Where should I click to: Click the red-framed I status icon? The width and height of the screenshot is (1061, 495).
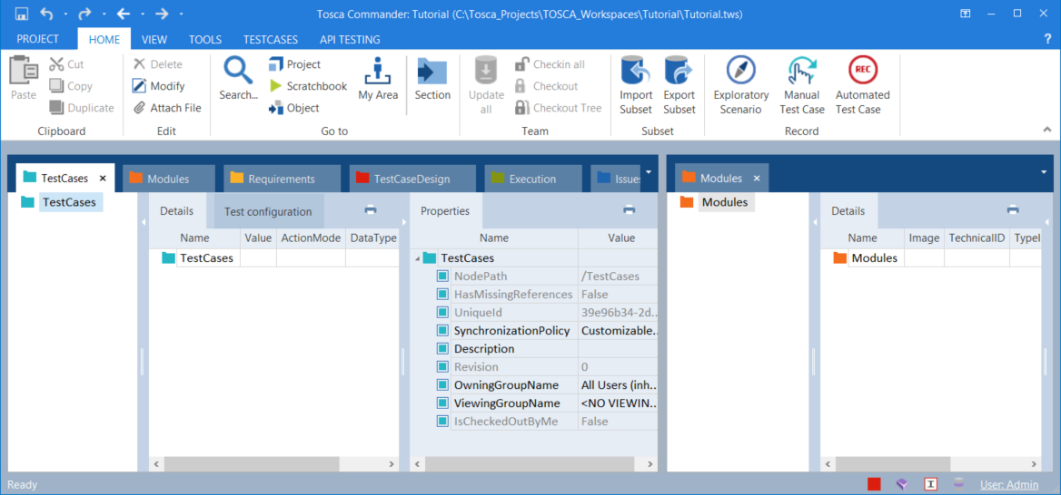point(930,484)
